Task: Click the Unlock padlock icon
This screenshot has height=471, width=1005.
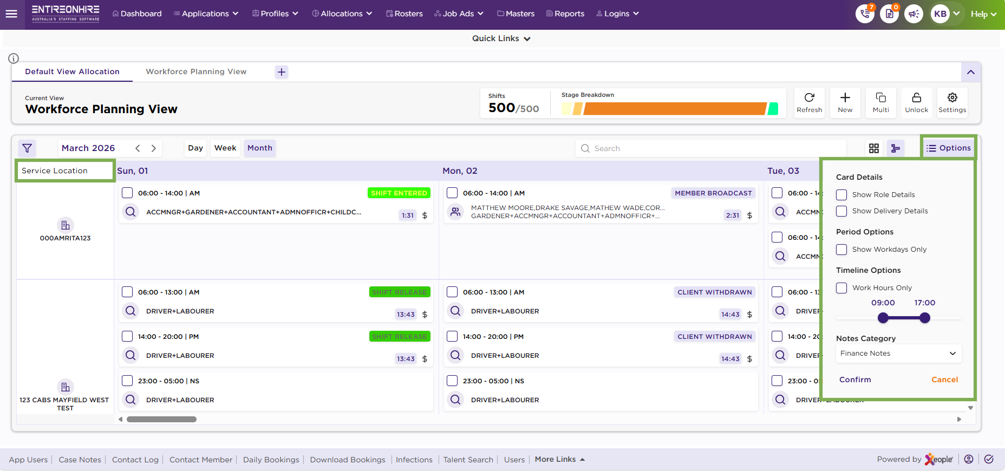Action: coord(916,102)
